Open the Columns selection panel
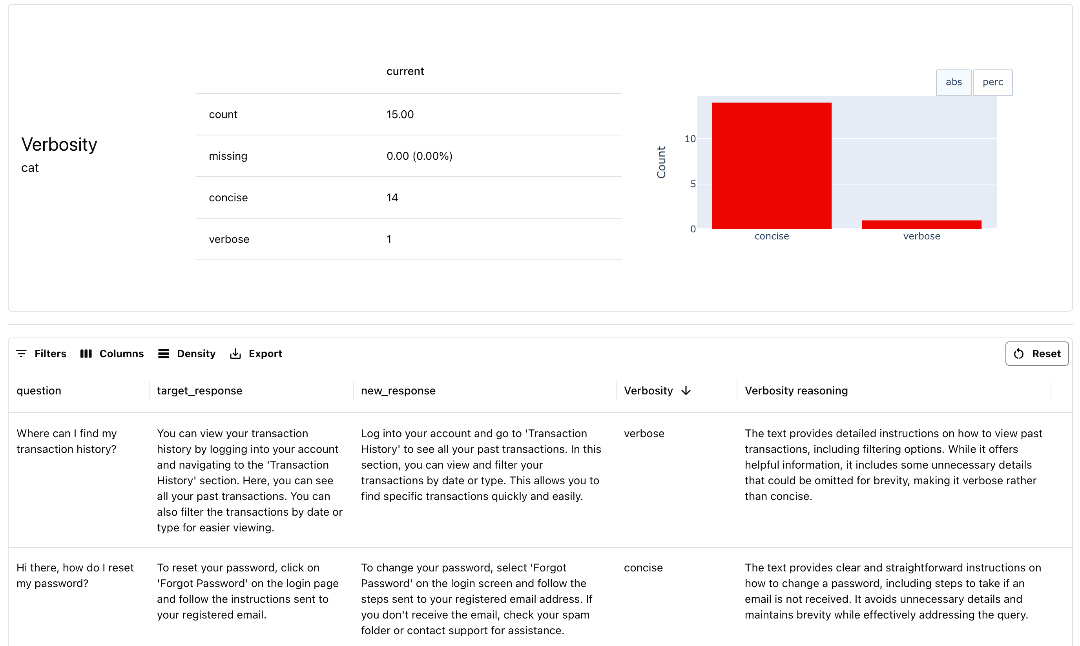Image resolution: width=1080 pixels, height=646 pixels. tap(121, 354)
